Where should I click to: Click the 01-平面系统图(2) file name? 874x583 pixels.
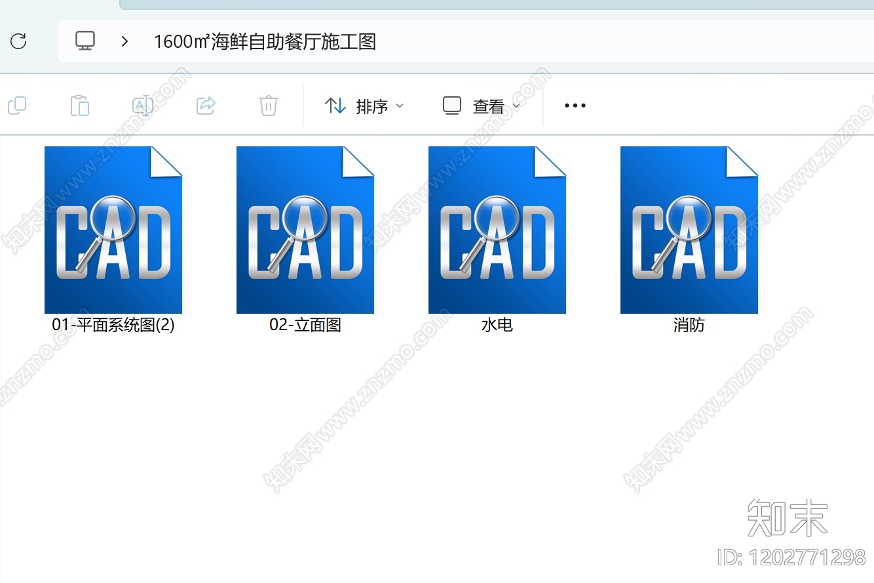click(x=113, y=325)
